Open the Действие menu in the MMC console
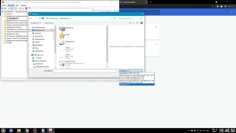Screen dimensions: 236x133 tap(11, 5)
